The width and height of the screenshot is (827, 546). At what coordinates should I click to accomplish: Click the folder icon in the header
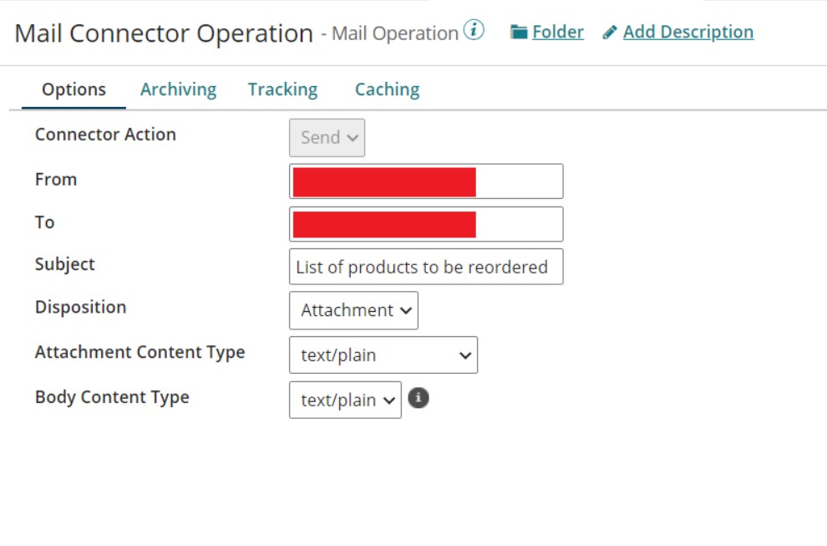(519, 33)
